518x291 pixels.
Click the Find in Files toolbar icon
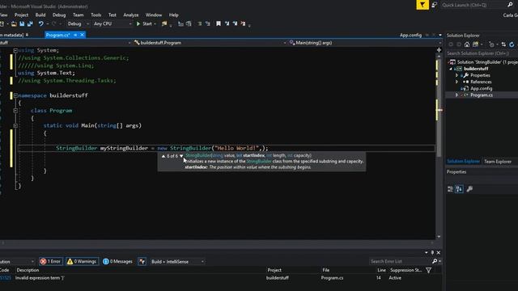tap(164, 23)
